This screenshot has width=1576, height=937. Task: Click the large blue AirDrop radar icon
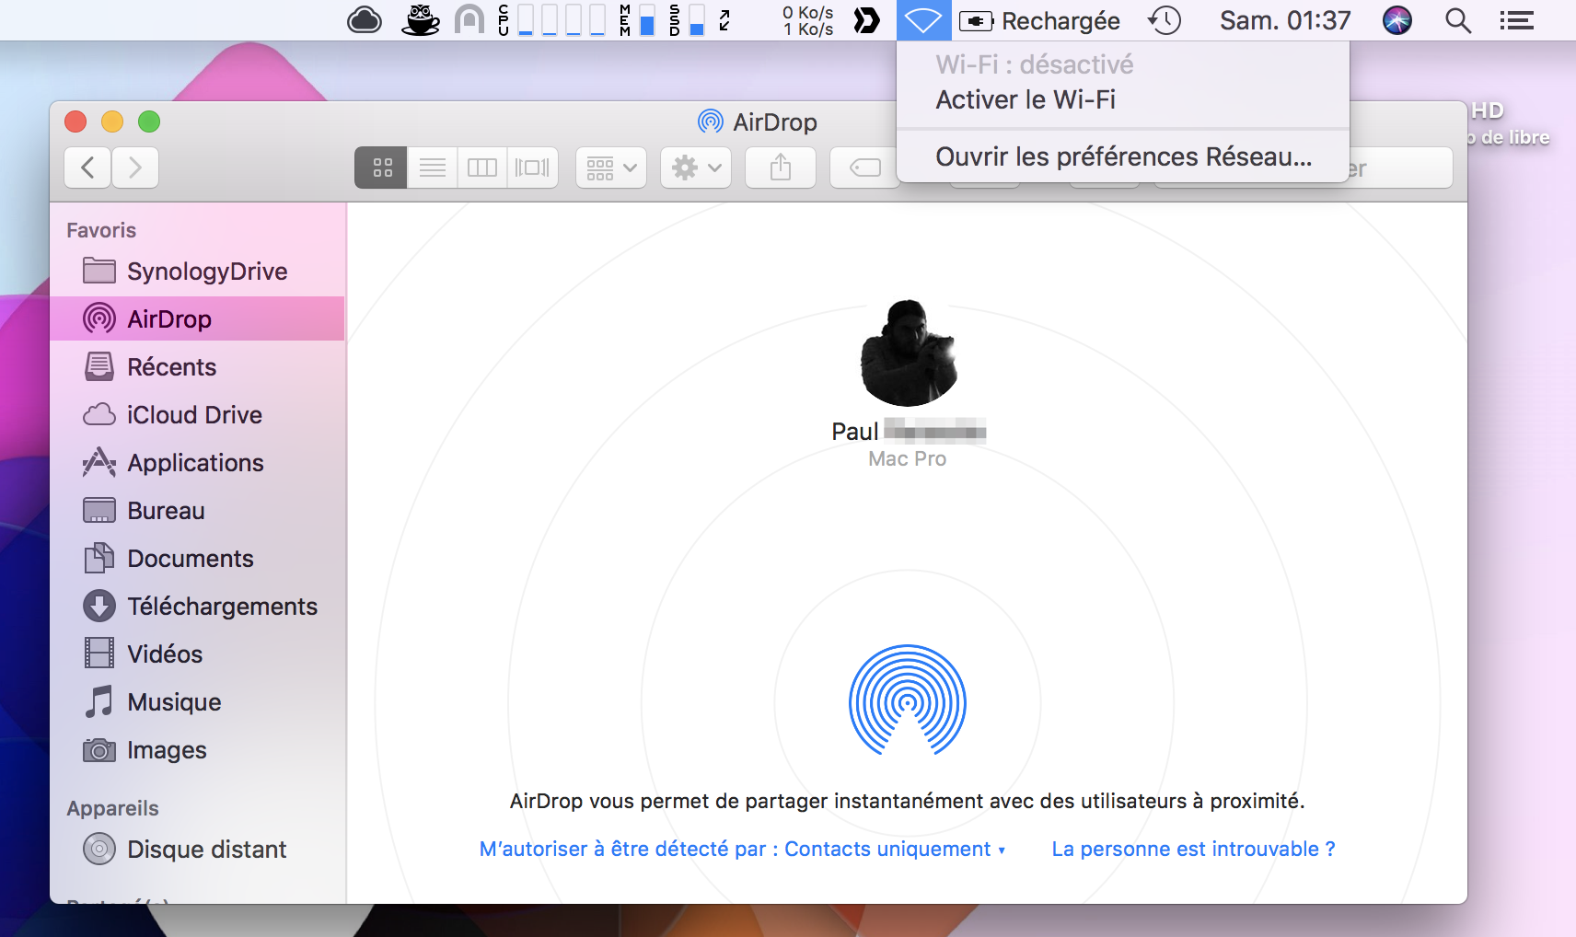pyautogui.click(x=908, y=700)
